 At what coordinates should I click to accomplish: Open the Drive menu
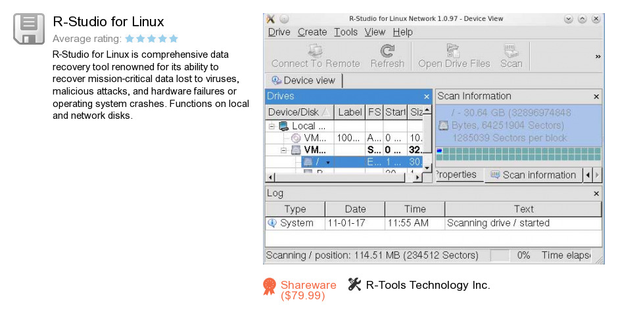[x=279, y=32]
